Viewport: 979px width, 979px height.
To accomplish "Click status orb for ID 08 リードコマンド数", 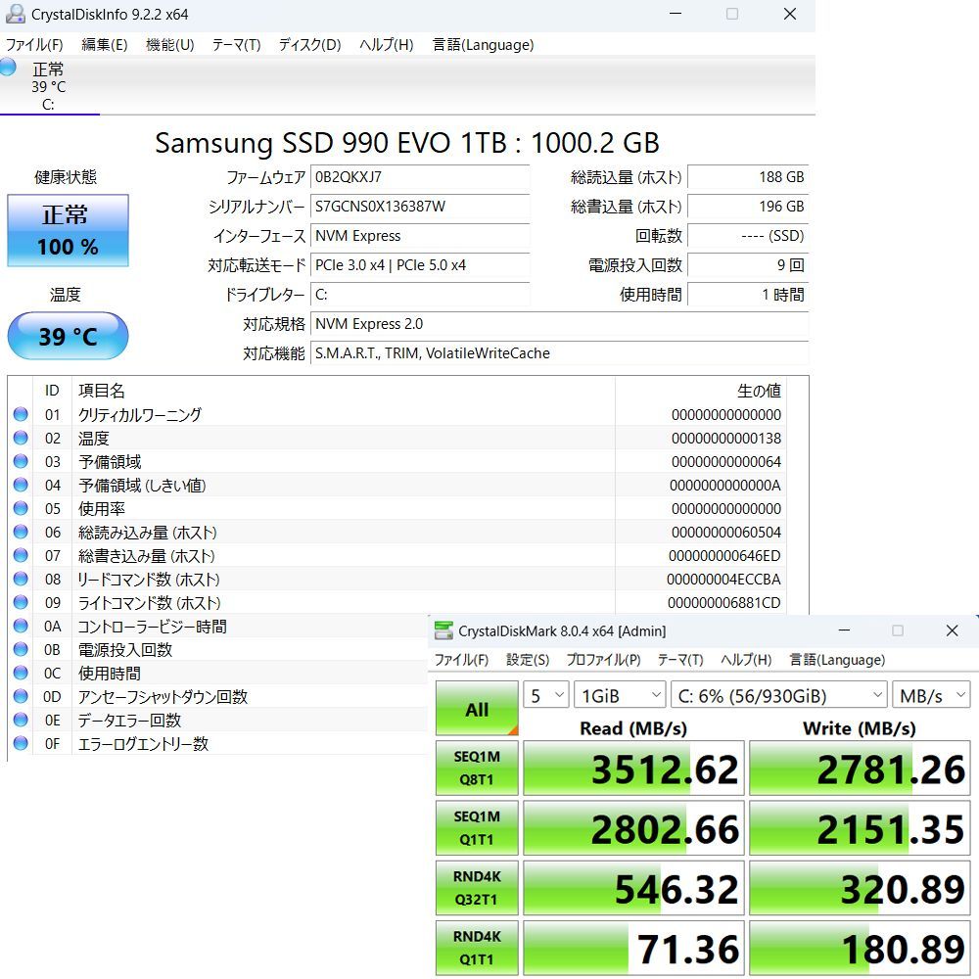I will [x=21, y=579].
